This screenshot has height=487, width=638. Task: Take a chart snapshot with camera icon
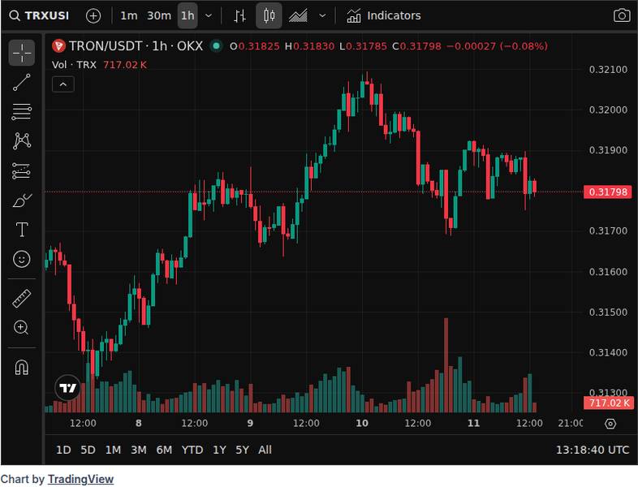[621, 16]
